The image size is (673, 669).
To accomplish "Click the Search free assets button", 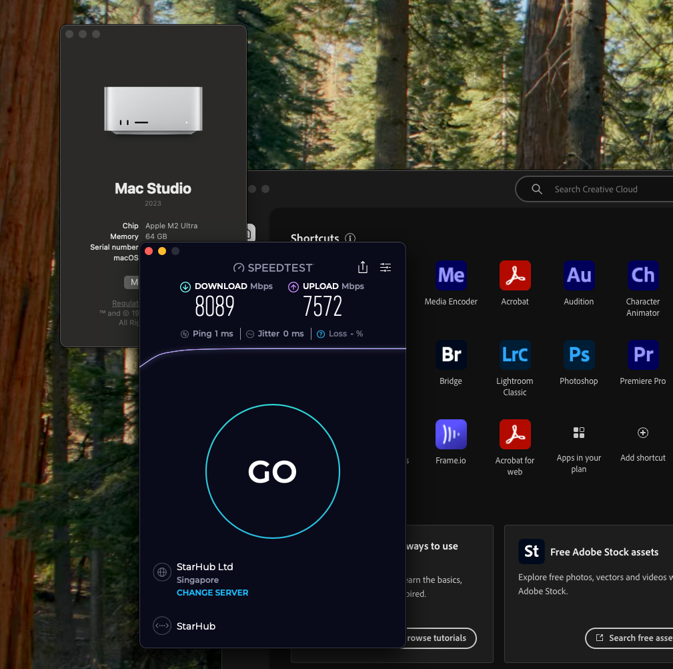I will (x=629, y=638).
